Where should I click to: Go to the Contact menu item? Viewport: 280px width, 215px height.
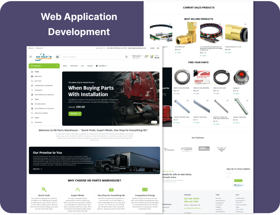coord(90,66)
